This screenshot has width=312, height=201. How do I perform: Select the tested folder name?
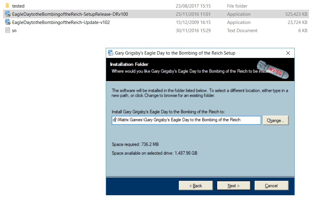pyautogui.click(x=18, y=6)
